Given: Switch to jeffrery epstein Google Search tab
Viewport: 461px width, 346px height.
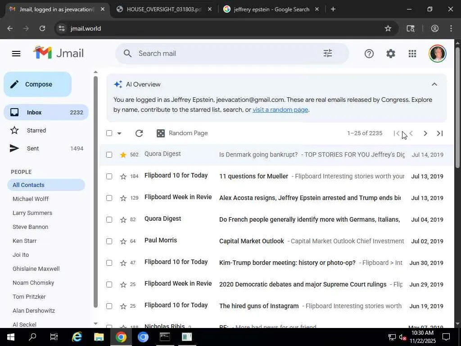Looking at the screenshot, I should coord(271,9).
